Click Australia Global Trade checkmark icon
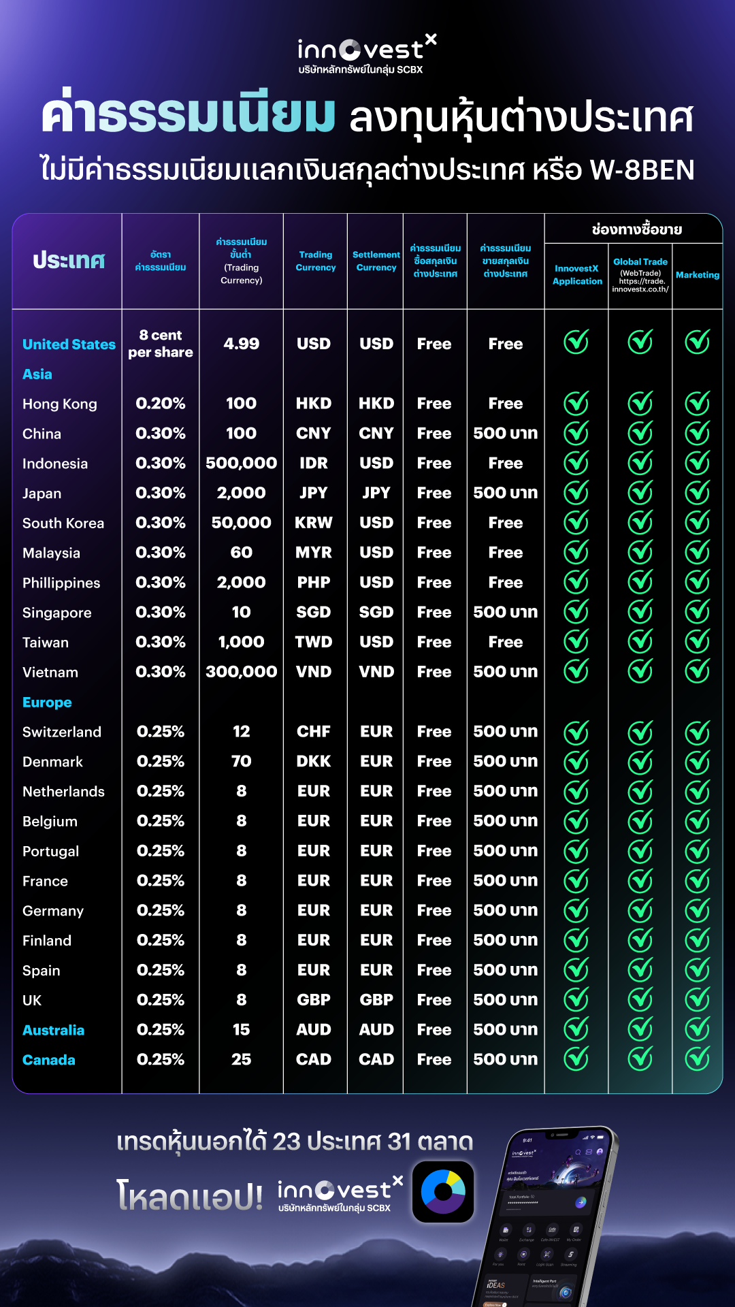 [640, 1029]
